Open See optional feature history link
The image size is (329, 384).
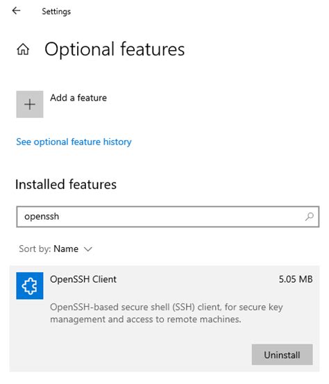tap(74, 142)
